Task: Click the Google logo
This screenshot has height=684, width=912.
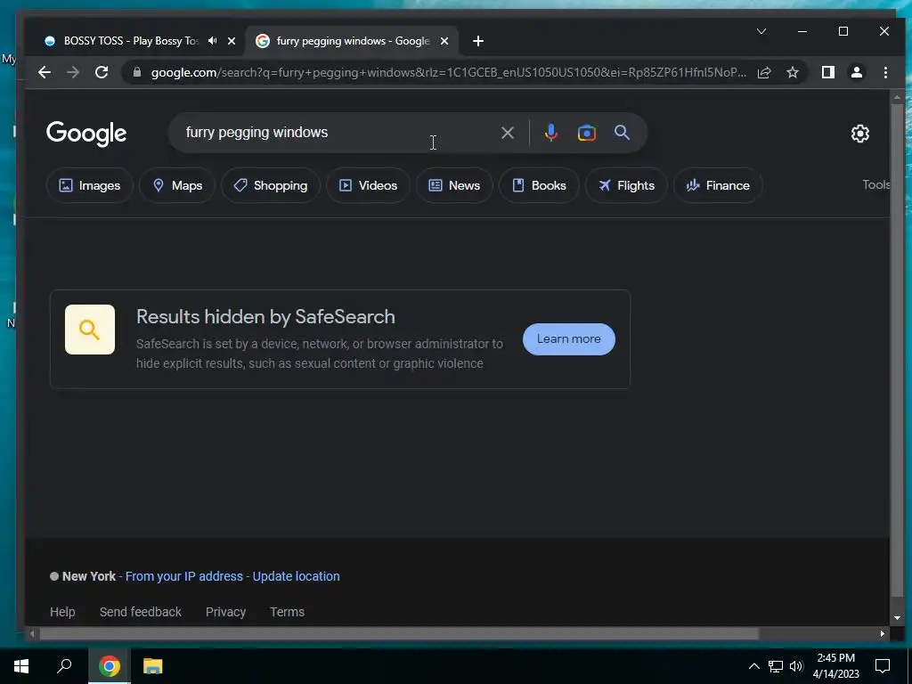Action: point(86,134)
